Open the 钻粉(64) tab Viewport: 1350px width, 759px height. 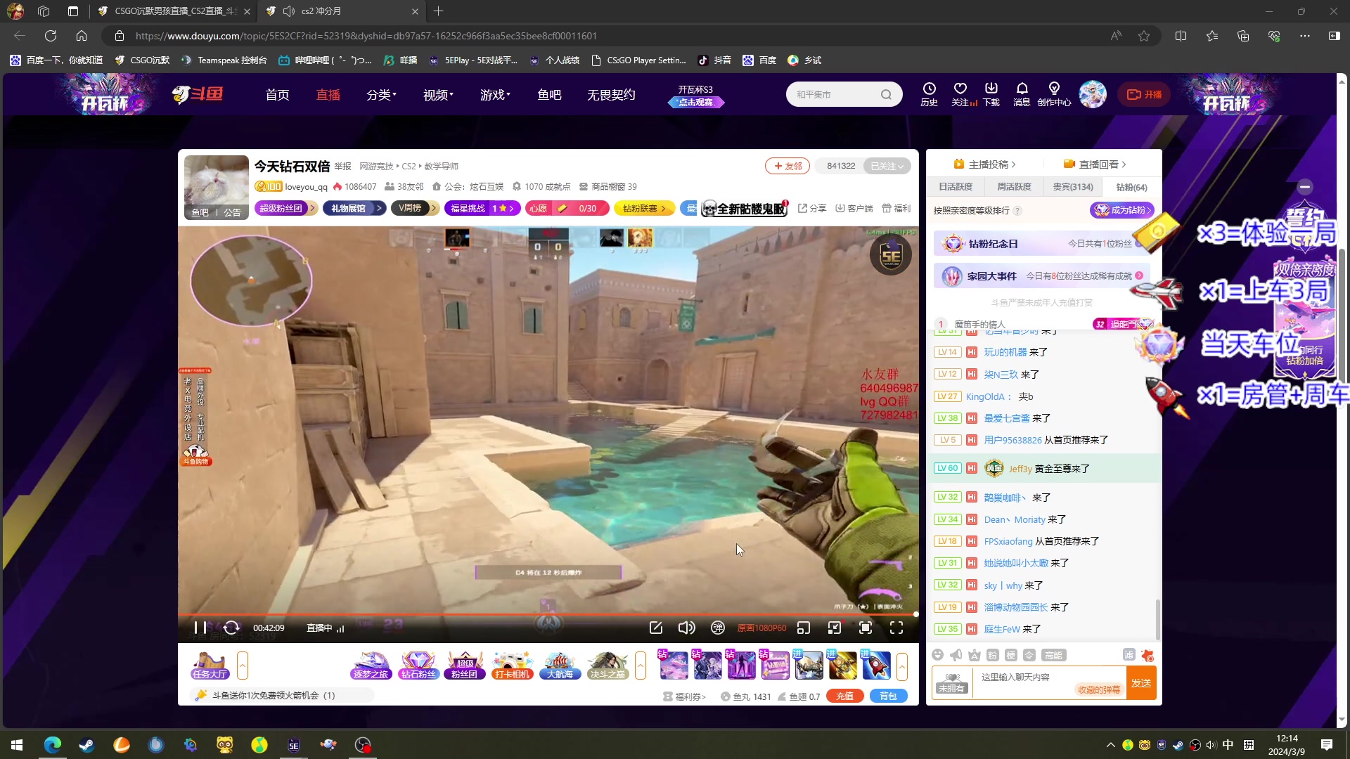click(1131, 187)
